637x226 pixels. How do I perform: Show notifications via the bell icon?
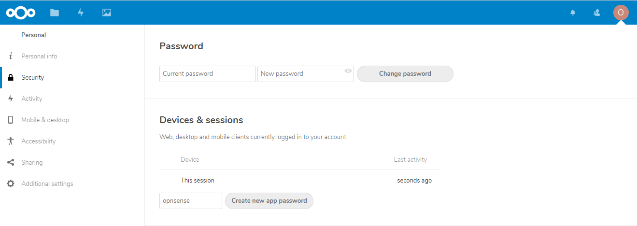(x=573, y=13)
